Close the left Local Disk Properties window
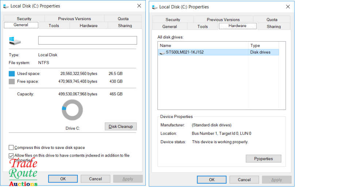Image resolution: width=347 pixels, height=195 pixels. 139,6
